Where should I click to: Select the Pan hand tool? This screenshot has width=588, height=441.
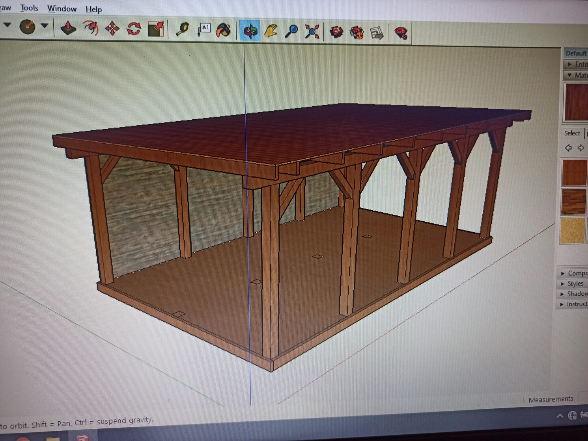click(271, 31)
